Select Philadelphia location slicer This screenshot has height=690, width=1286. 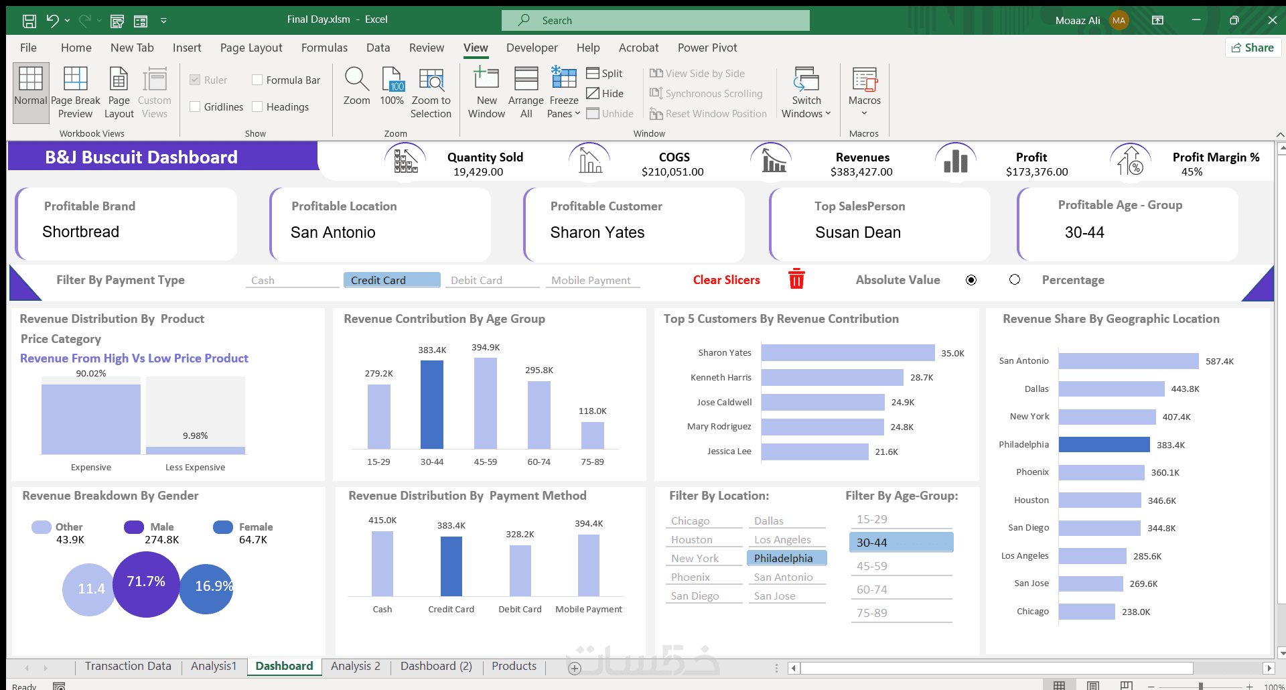787,558
